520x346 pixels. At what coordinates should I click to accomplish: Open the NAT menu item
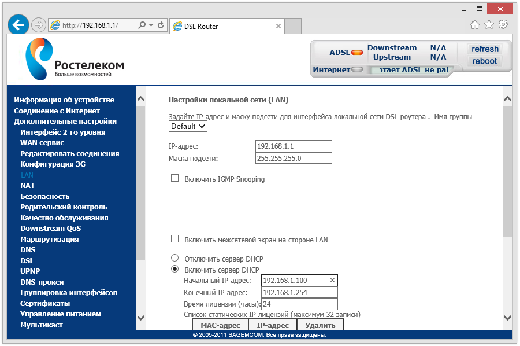click(x=27, y=186)
